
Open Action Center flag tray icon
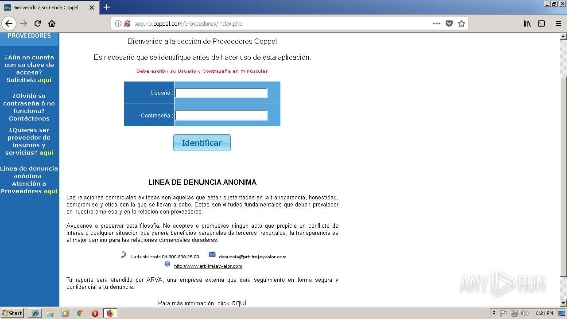click(504, 313)
